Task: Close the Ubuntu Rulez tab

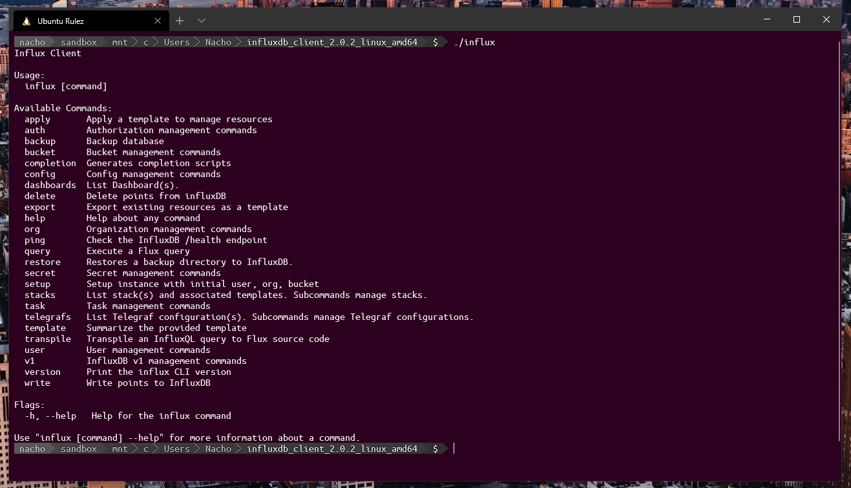Action: click(158, 21)
